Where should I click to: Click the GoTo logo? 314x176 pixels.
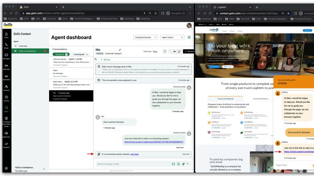coord(8,25)
